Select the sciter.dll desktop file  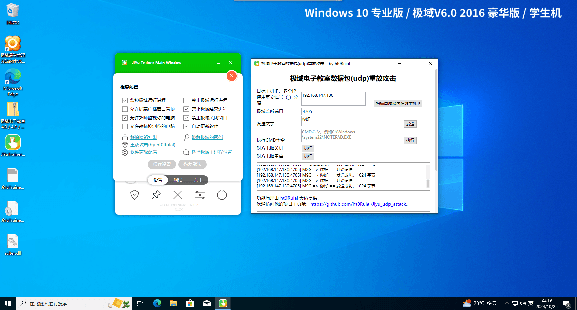[13, 244]
